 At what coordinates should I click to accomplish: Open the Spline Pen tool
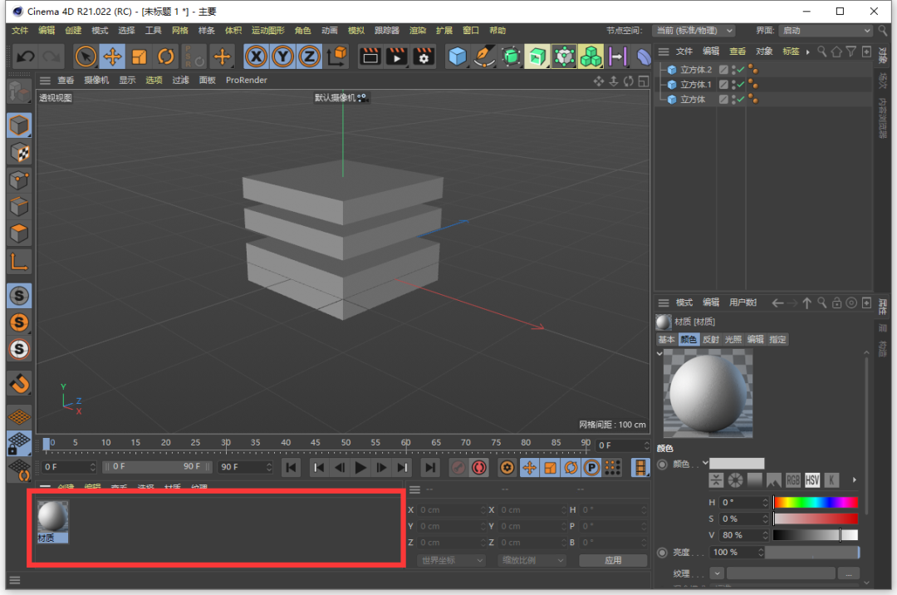pyautogui.click(x=483, y=57)
